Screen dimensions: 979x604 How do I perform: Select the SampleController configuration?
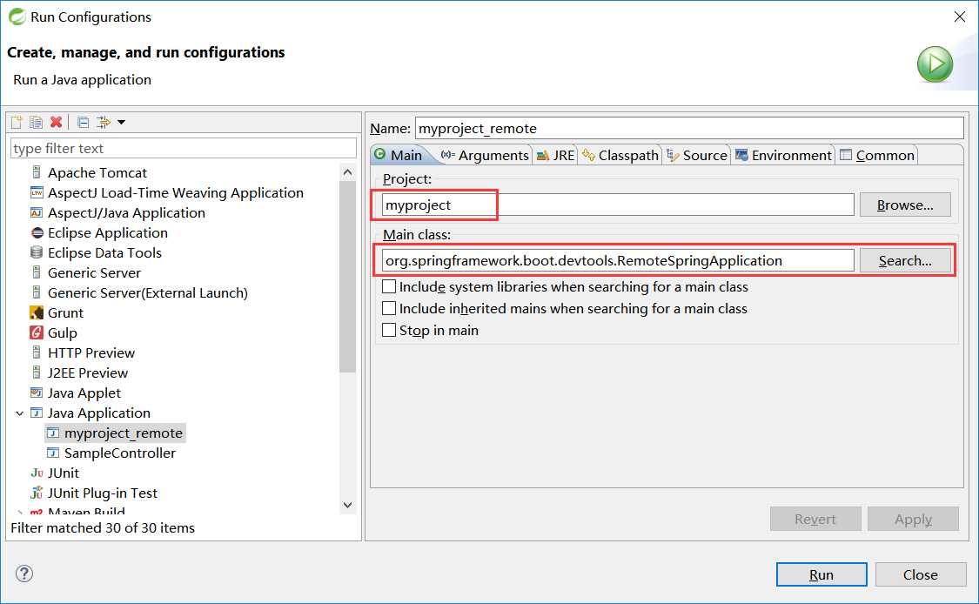pos(120,453)
